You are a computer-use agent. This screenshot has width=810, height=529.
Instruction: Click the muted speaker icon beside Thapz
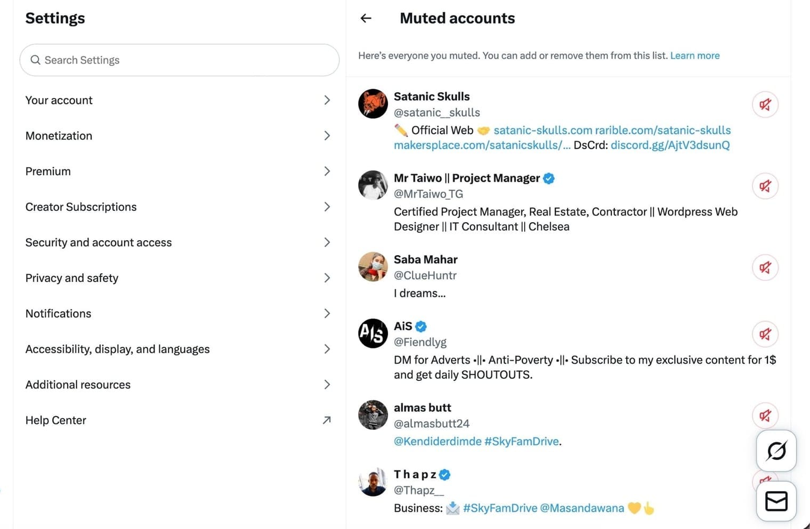pyautogui.click(x=765, y=482)
